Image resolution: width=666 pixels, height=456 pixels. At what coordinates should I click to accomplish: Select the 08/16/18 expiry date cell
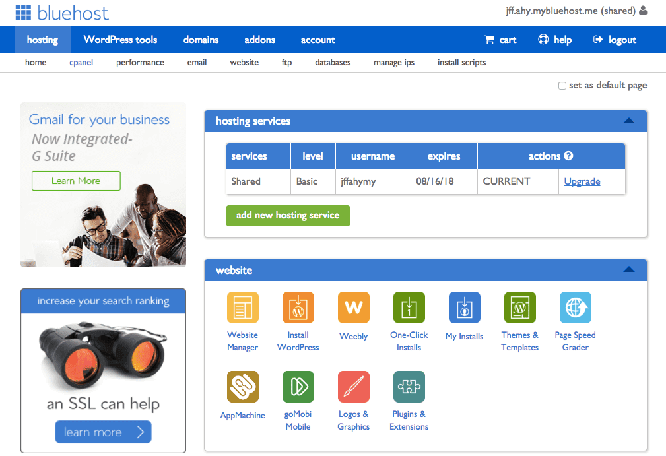point(444,181)
